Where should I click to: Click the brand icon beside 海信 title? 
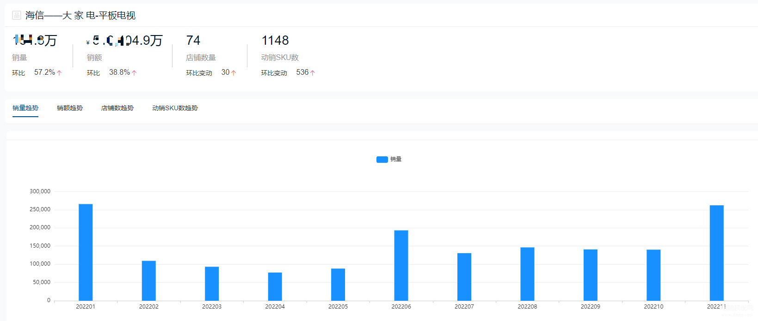coord(17,15)
